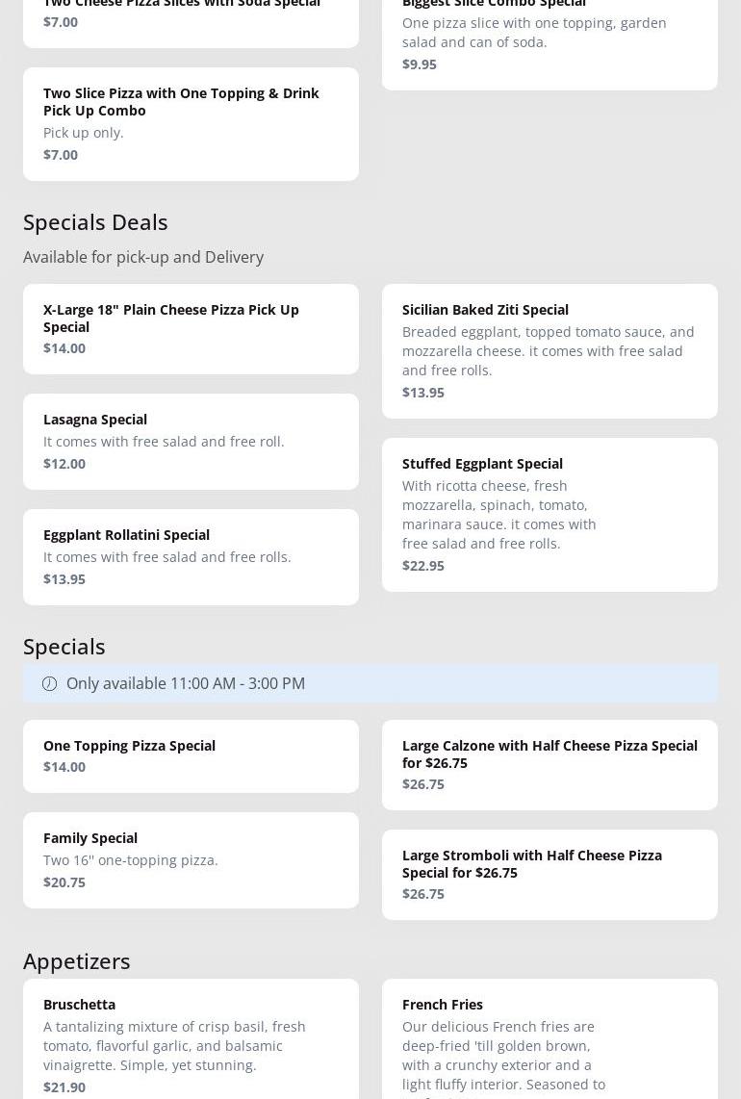Screen dimensions: 741x1099
Task: Click the $22.95 Stuffed Eggplant price
Action: [423, 565]
